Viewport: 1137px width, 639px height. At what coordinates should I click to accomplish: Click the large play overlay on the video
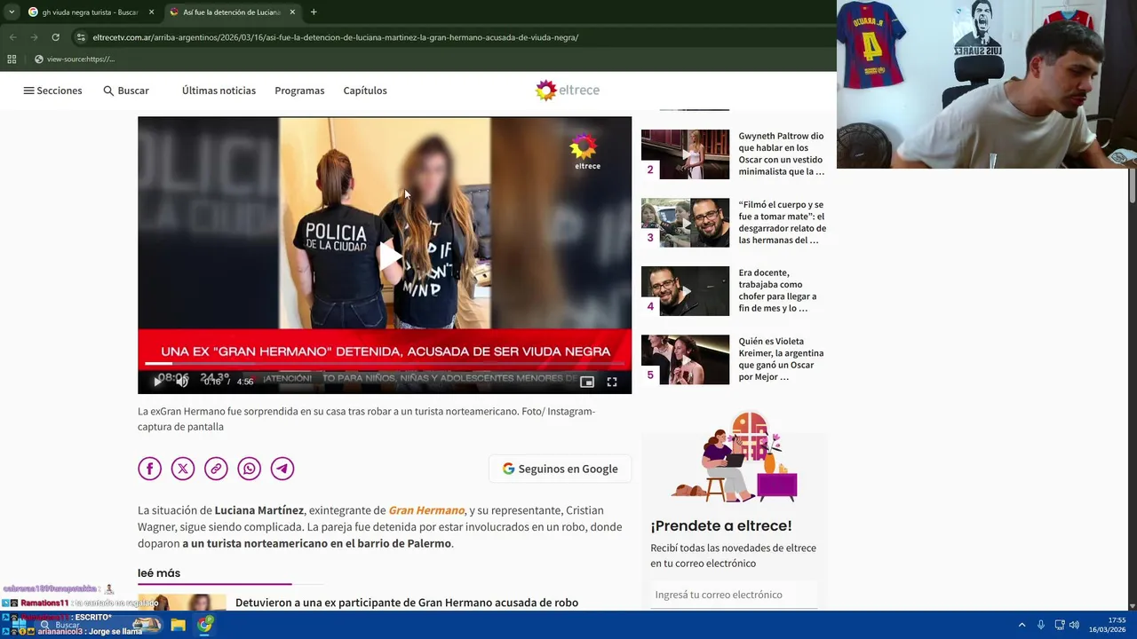[x=389, y=256]
